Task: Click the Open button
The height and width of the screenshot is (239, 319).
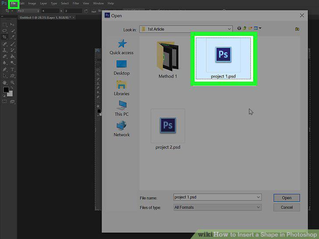Action: pyautogui.click(x=287, y=198)
